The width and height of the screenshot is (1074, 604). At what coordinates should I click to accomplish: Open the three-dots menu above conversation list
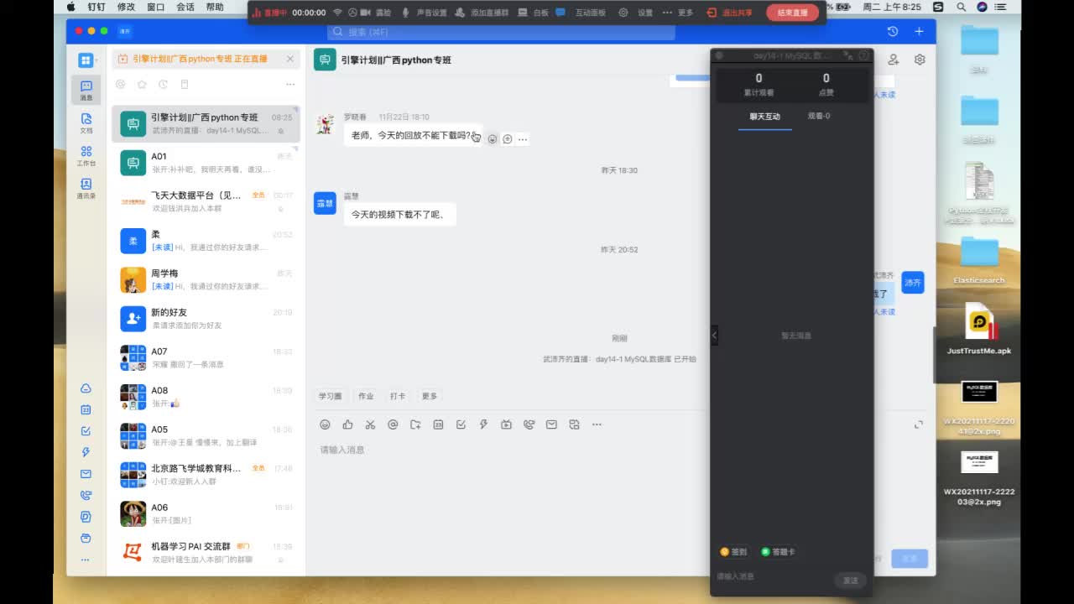click(290, 84)
